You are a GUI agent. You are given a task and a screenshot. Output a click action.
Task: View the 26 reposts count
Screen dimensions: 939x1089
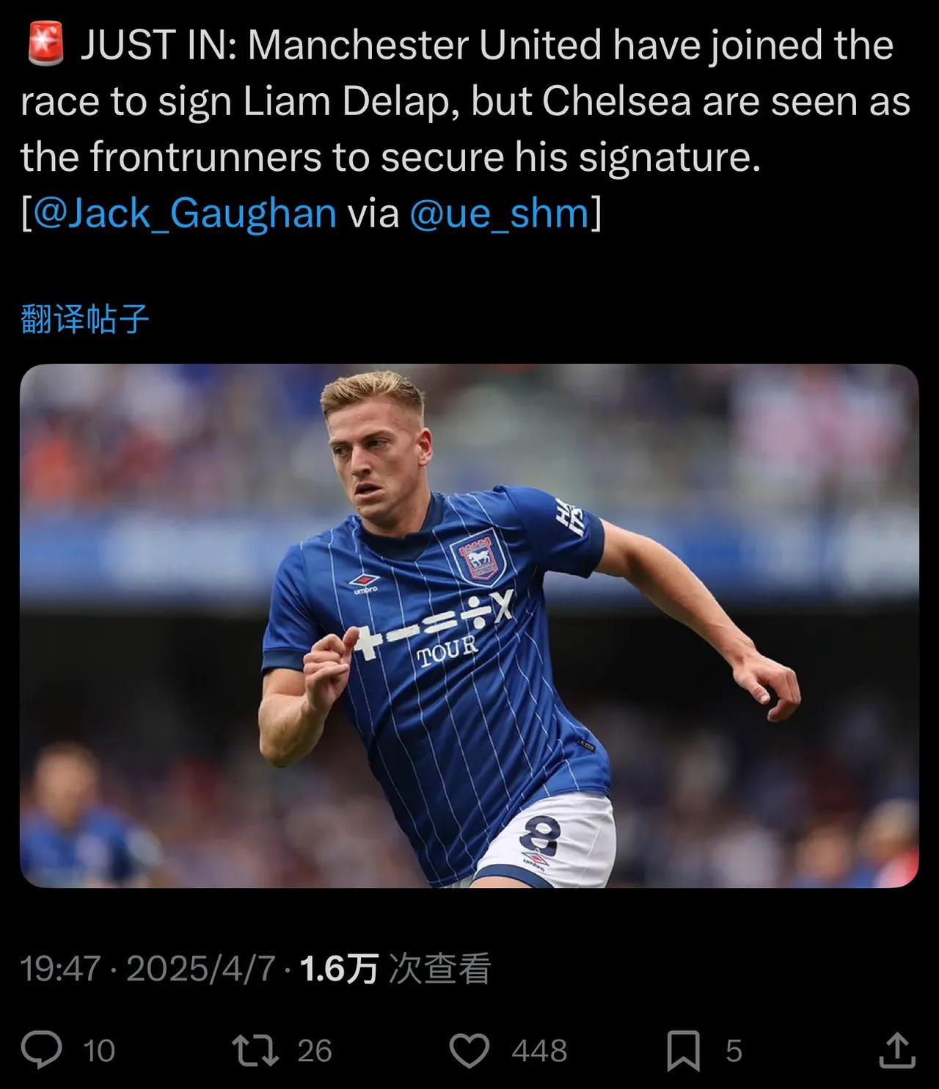point(315,1051)
